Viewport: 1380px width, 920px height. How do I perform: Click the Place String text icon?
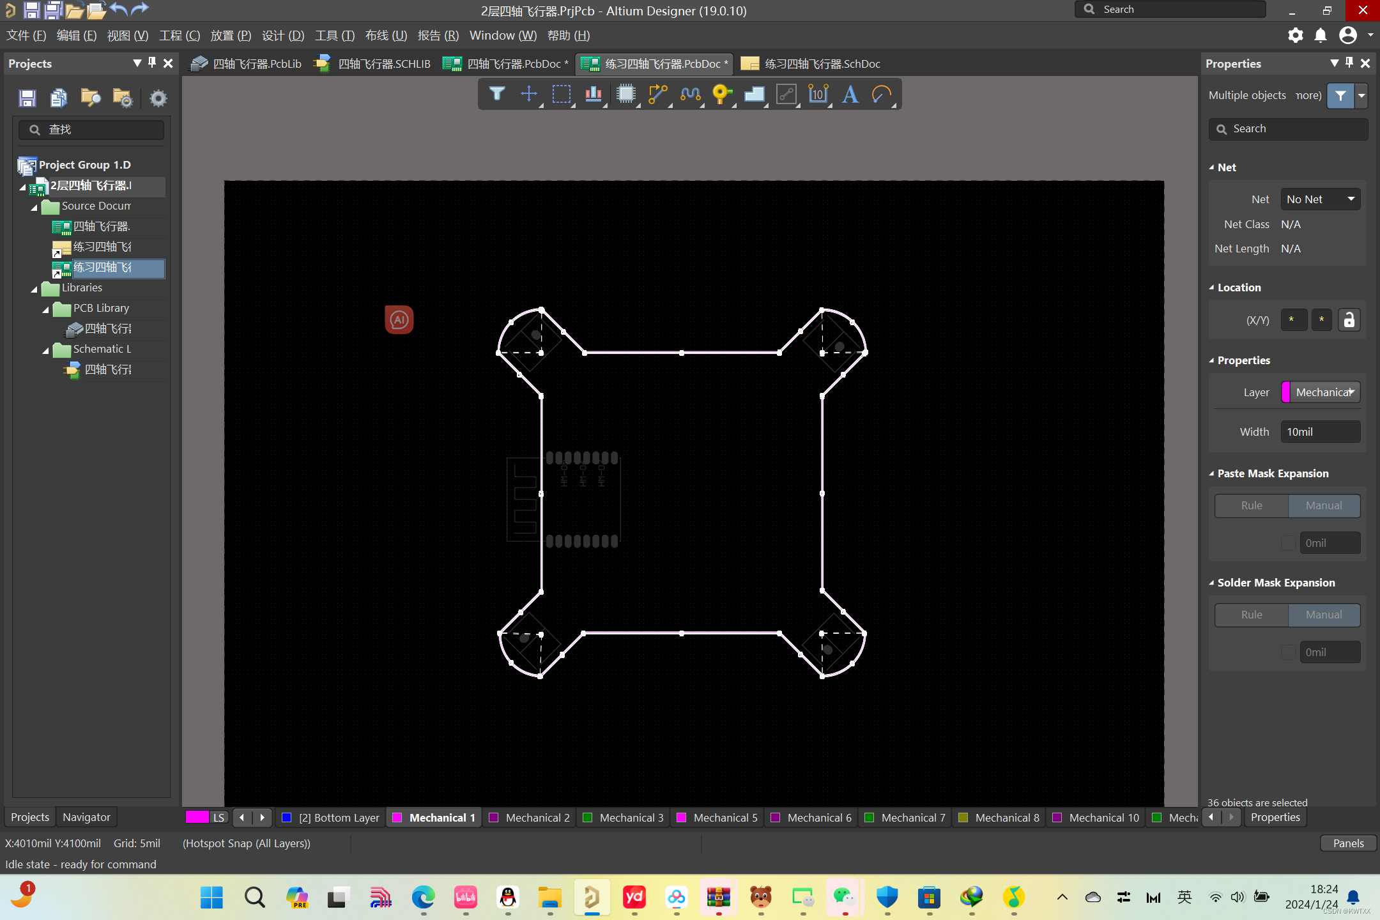[x=850, y=95]
